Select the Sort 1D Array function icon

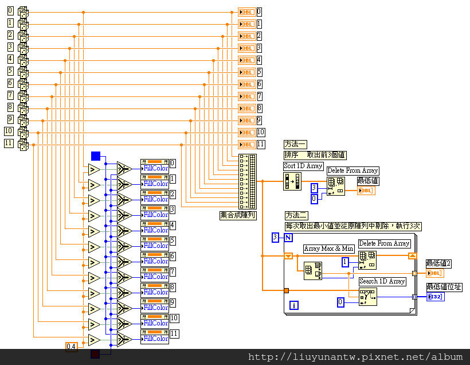click(x=292, y=181)
